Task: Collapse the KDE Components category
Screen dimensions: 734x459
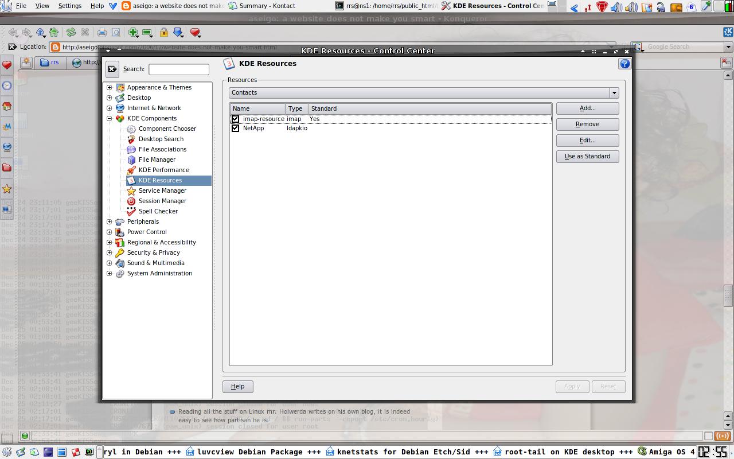Action: 110,118
